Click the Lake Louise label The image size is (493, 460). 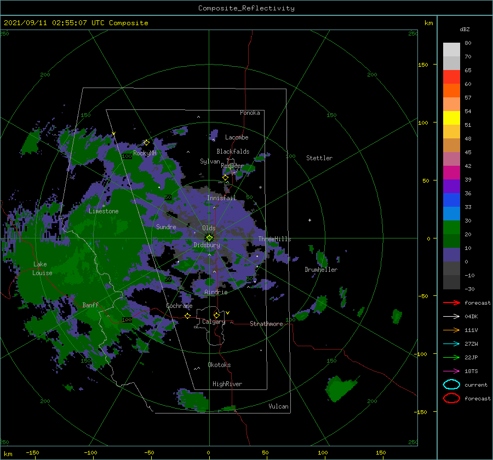[42, 269]
